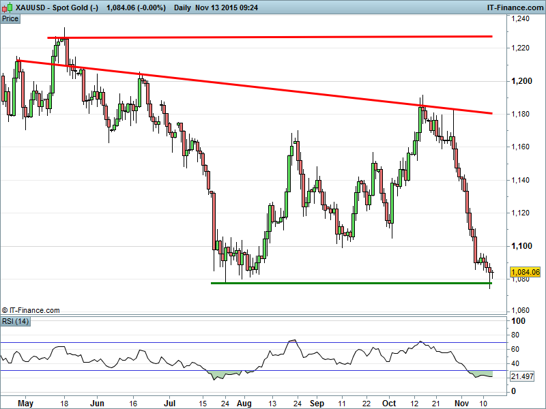Select the upper horizontal red resistance line
The height and width of the screenshot is (409, 546).
click(273, 37)
